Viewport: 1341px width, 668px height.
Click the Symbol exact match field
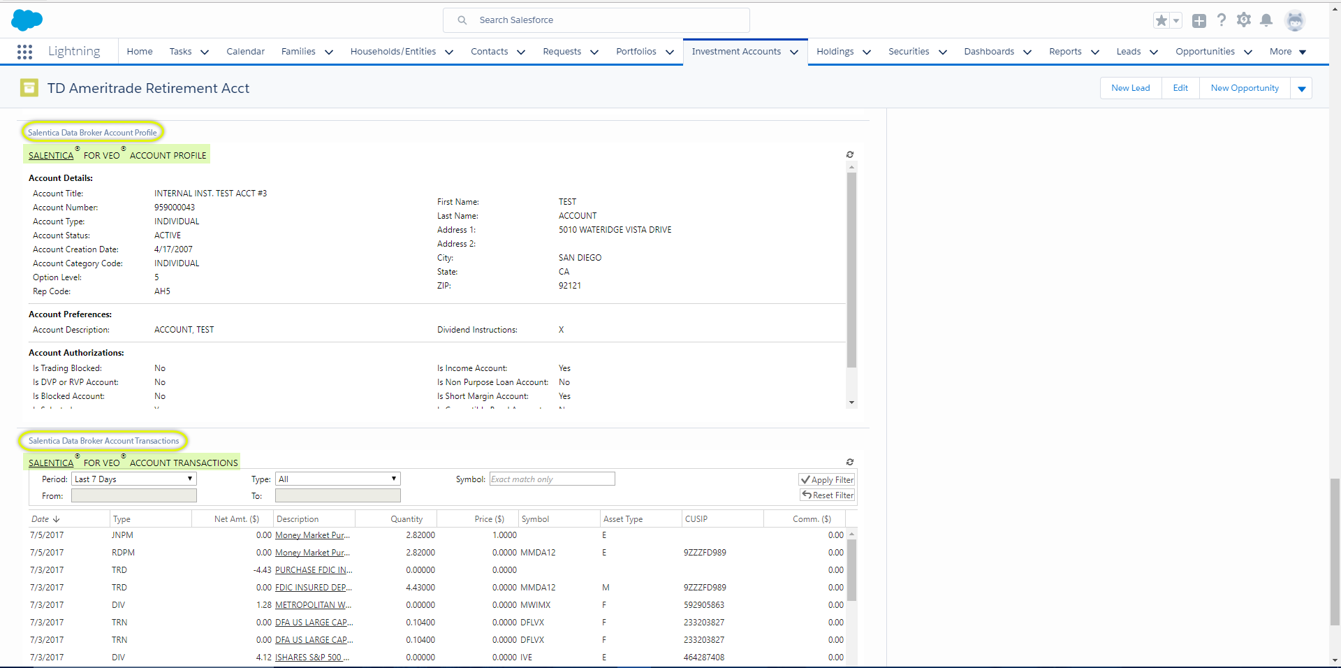552,479
